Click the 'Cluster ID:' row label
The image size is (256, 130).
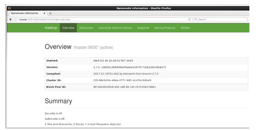click(x=54, y=80)
